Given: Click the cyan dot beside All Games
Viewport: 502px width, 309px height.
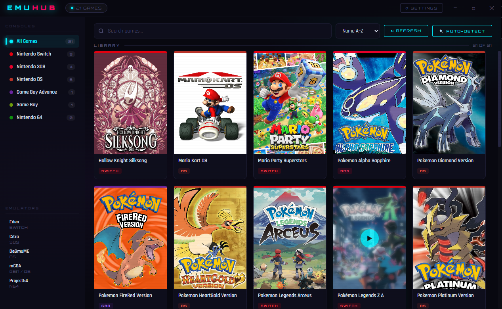Looking at the screenshot, I should pos(11,41).
